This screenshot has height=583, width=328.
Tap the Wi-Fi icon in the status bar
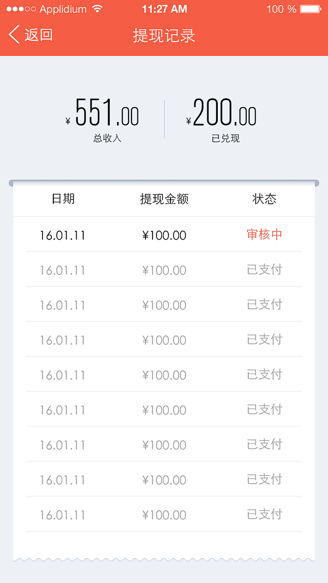pyautogui.click(x=97, y=8)
